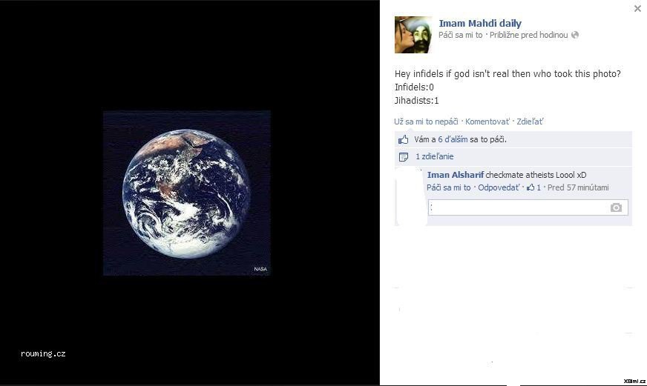Open Imam Mahdi daily profile picture
Viewport: 647px width, 386px height.
tap(413, 35)
